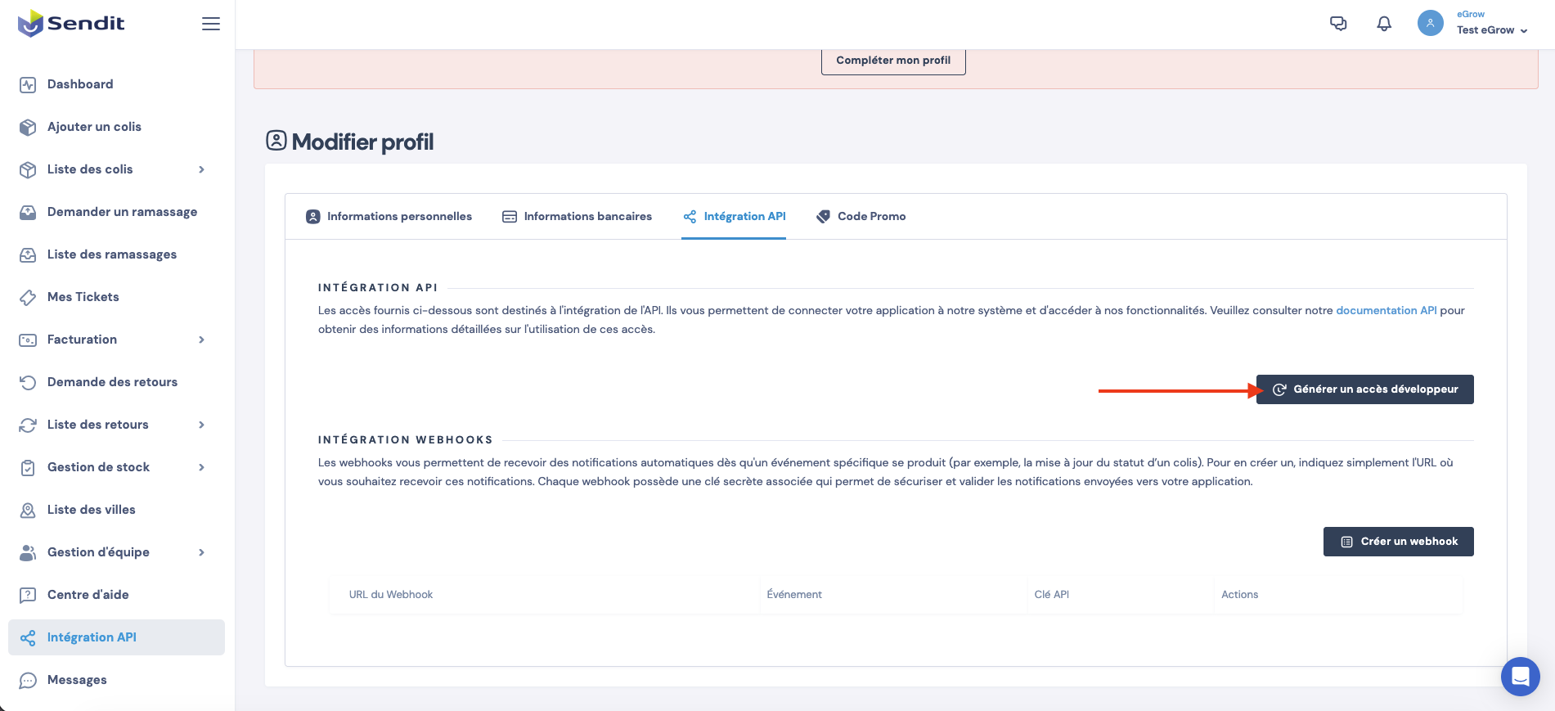Click the Demande des retours icon
Viewport: 1555px width, 711px height.
pos(28,382)
